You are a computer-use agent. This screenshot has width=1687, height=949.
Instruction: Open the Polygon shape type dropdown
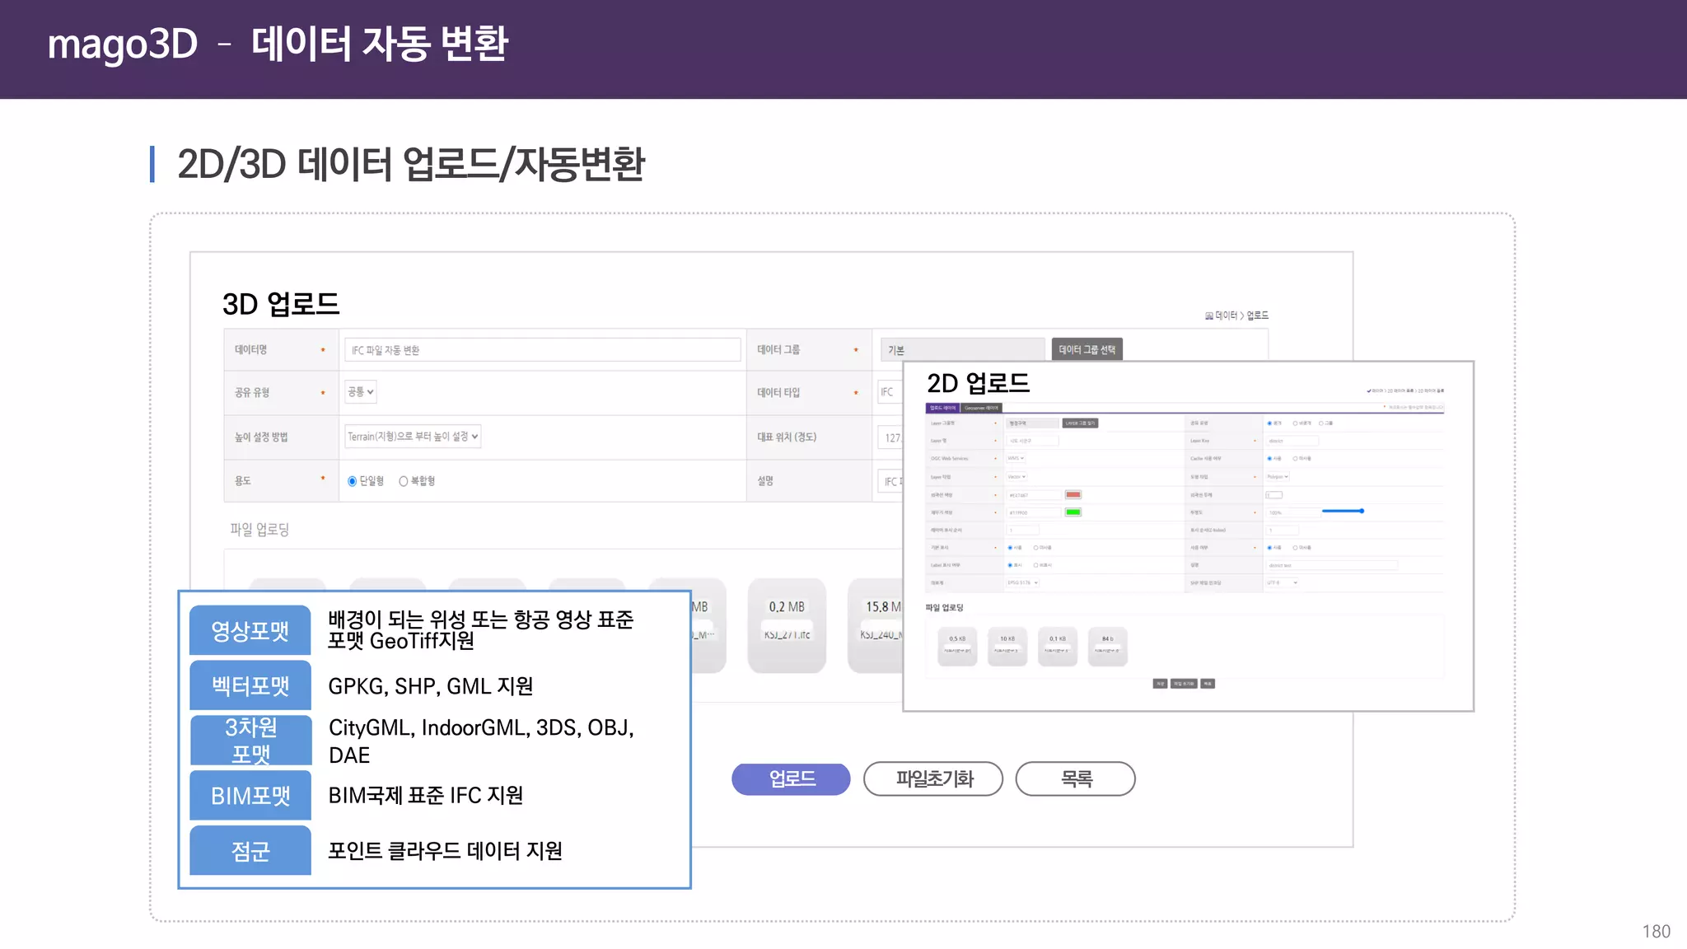[x=1278, y=476]
